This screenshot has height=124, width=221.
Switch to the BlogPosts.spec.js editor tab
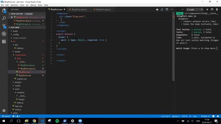(79, 9)
